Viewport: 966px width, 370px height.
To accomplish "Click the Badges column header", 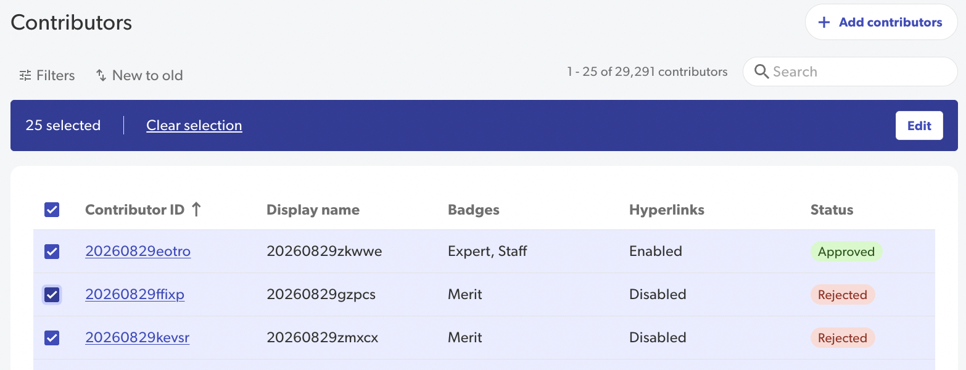I will (473, 210).
